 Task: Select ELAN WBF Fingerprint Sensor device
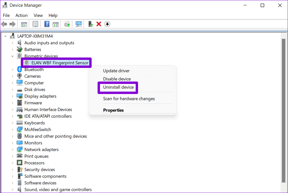pos(60,63)
